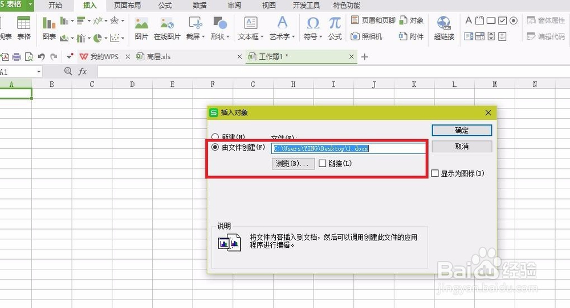Insert a 图片 picture from file
This screenshot has width=570, height=308.
coord(141,27)
